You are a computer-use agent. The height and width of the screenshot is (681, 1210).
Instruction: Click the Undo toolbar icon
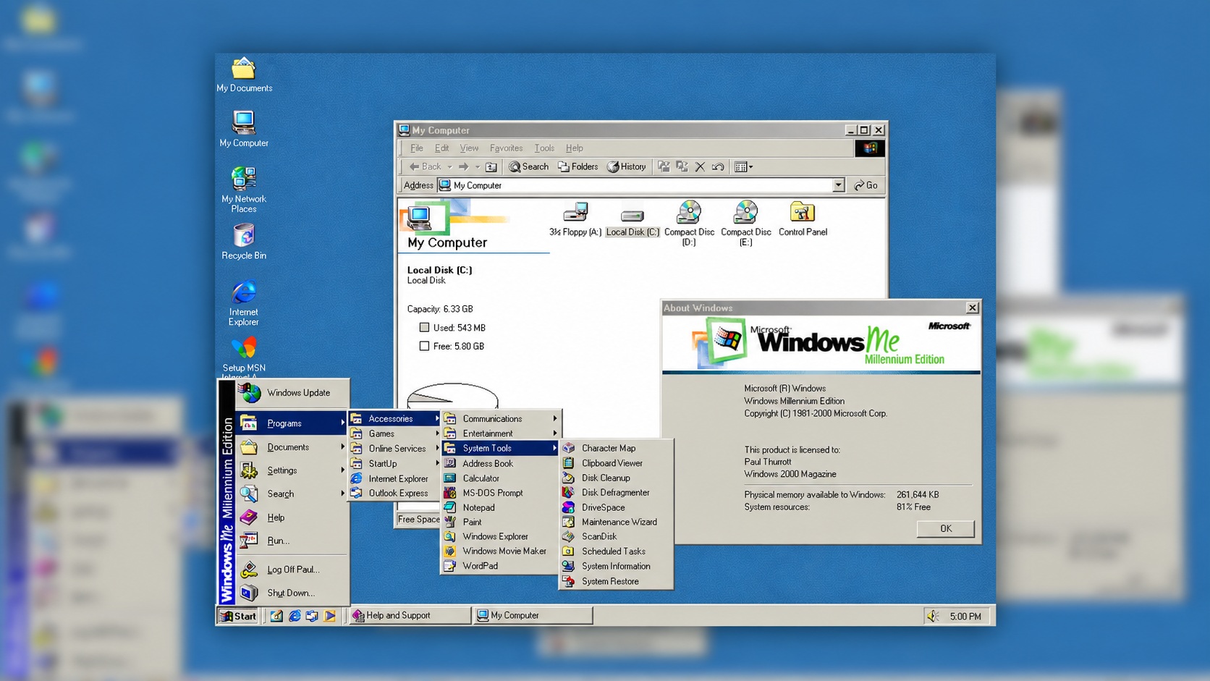pyautogui.click(x=718, y=167)
